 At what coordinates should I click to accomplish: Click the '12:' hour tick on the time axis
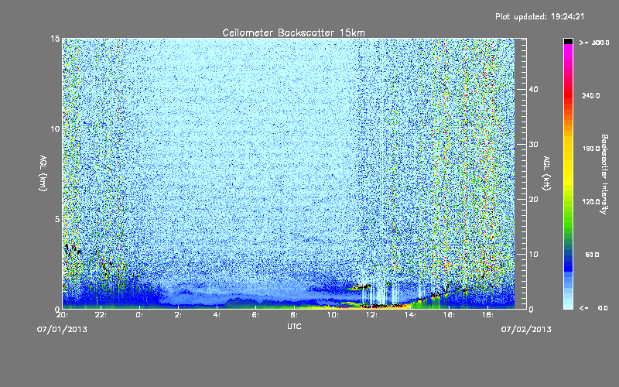[371, 315]
